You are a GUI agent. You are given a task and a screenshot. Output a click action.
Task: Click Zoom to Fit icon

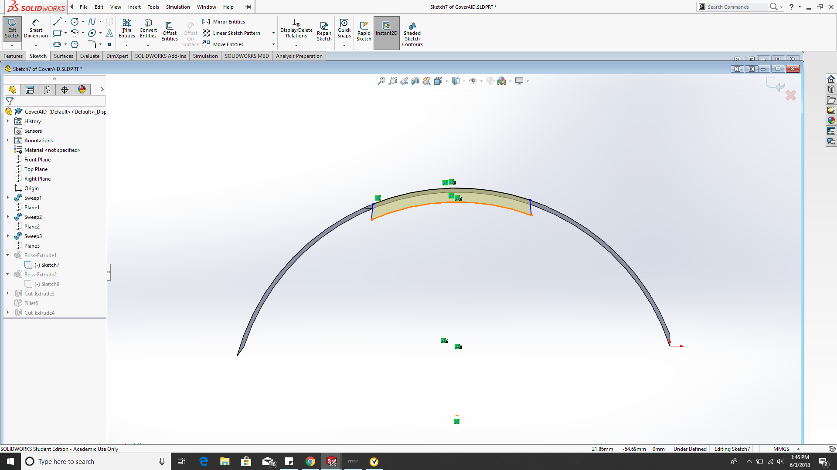click(381, 81)
